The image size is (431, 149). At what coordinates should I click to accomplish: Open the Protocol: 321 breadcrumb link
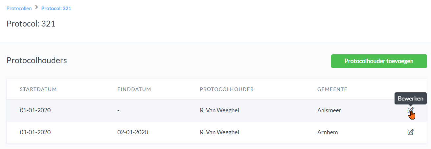(x=56, y=9)
